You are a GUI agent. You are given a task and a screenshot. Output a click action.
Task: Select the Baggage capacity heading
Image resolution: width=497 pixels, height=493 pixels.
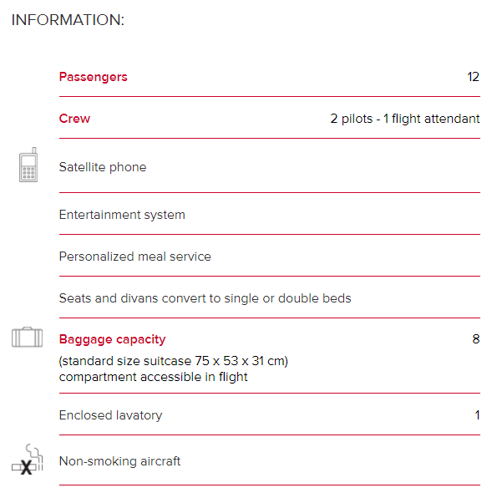point(112,339)
